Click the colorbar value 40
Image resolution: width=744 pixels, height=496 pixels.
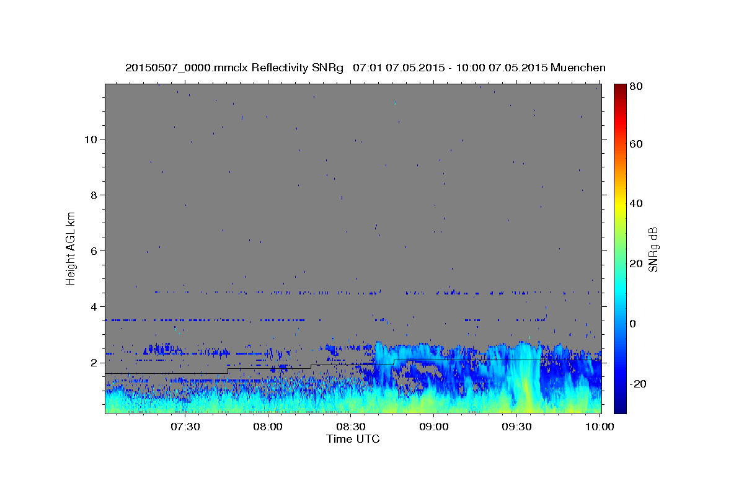637,203
